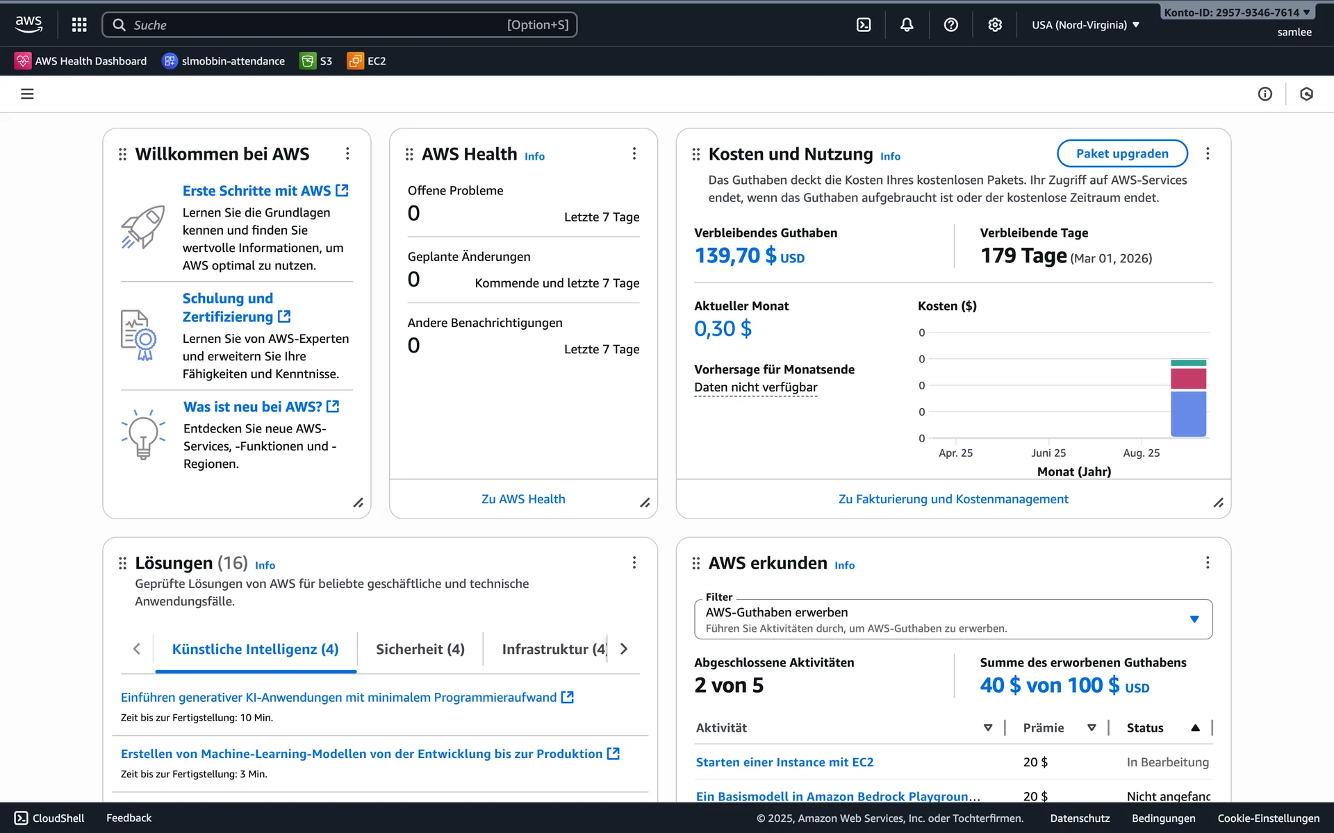This screenshot has width=1334, height=833.
Task: Open the EC2 favorite shortcut
Action: click(x=367, y=61)
